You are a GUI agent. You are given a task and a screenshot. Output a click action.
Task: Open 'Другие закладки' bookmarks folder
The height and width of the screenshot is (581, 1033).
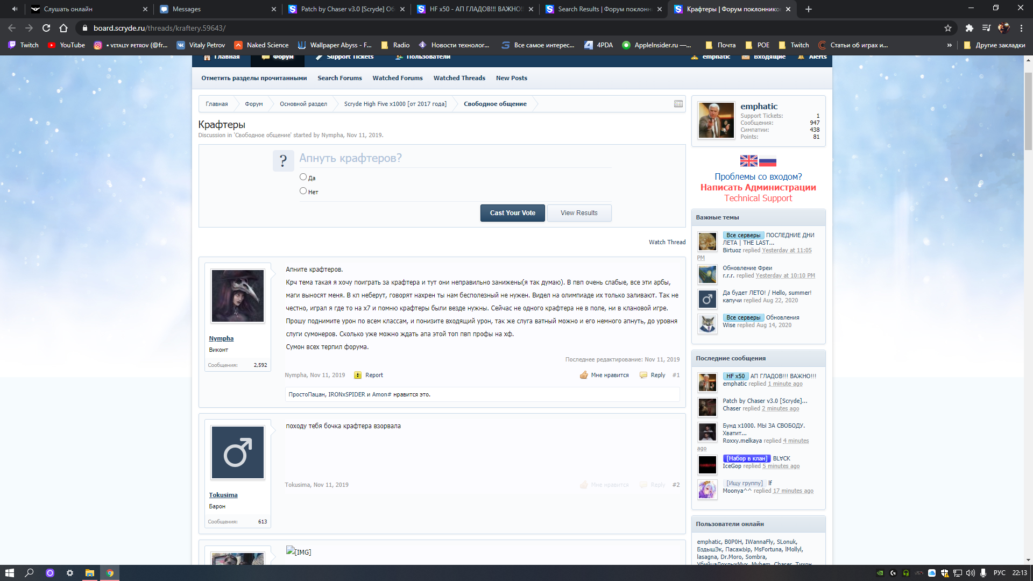[x=994, y=45]
